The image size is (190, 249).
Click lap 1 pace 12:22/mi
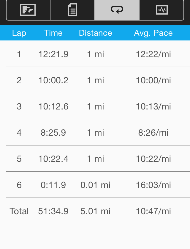coord(153,54)
